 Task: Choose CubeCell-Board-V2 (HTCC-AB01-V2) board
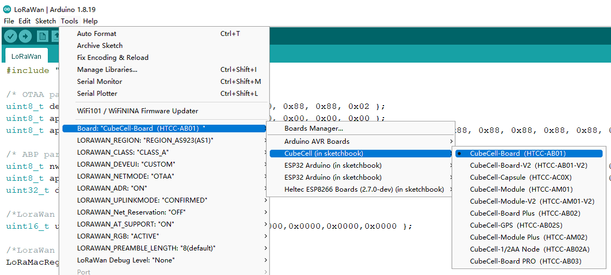528,166
